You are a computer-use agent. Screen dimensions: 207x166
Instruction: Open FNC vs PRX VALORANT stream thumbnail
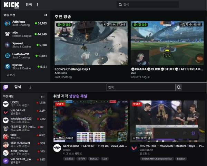[x=167, y=121]
